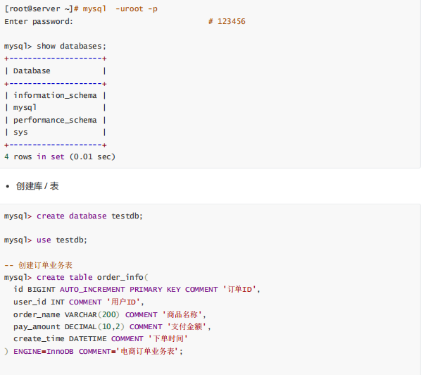Click the '创建库 / 表' bullet heading

(37, 186)
